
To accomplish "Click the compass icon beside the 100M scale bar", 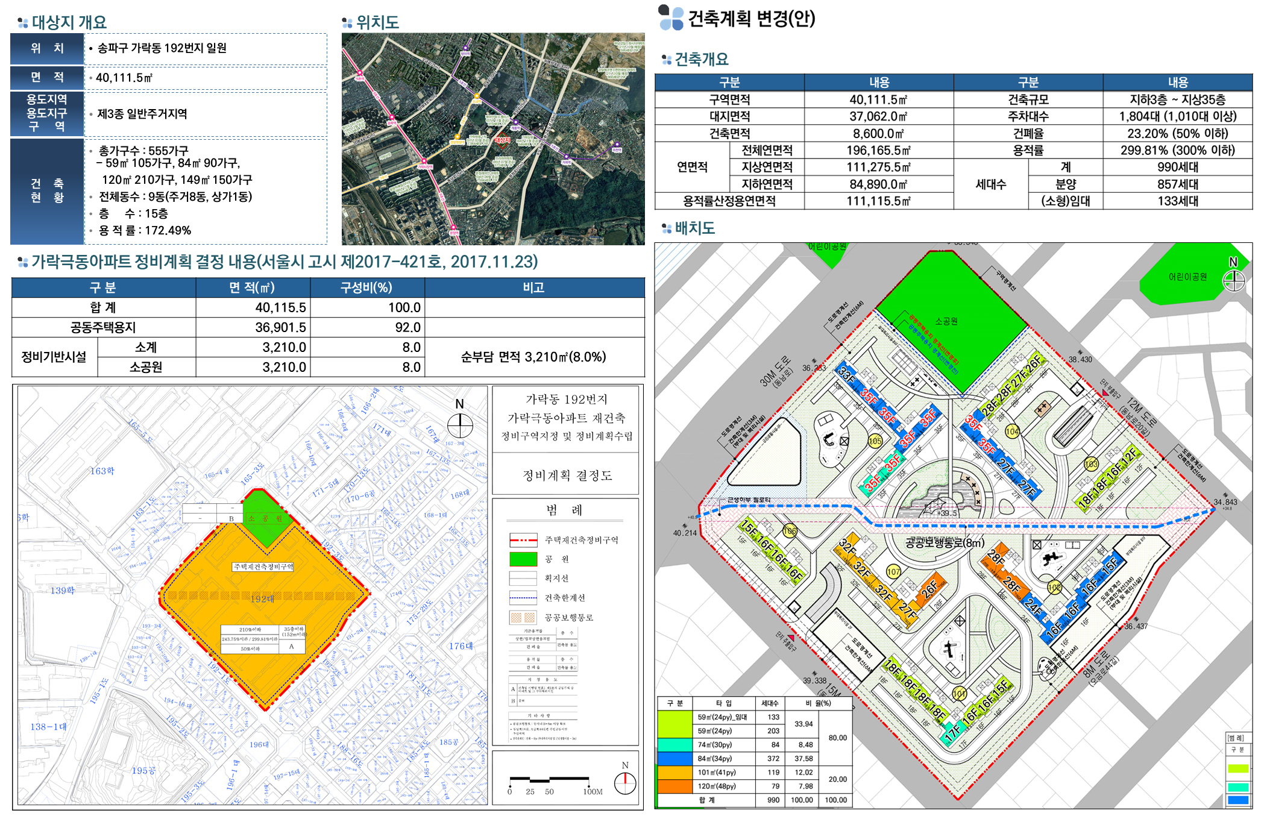I will click(625, 782).
